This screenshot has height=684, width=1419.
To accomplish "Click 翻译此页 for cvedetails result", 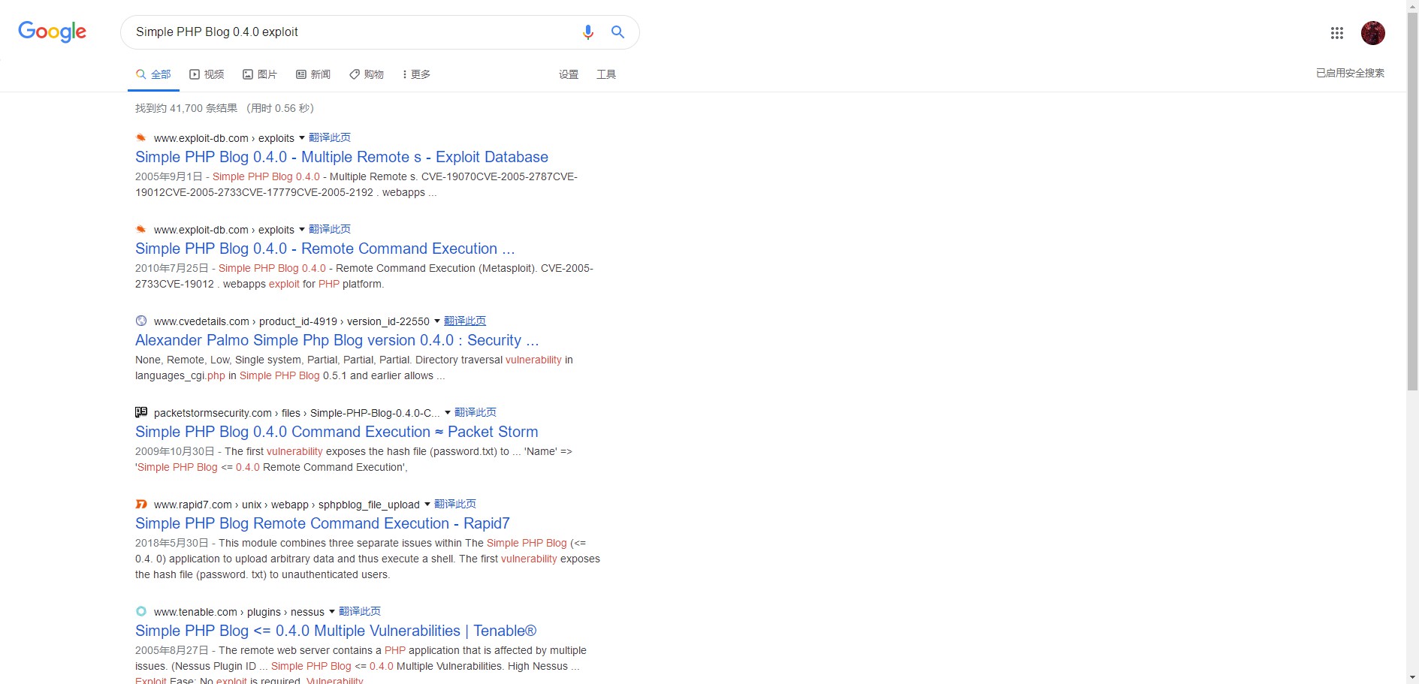I will [465, 321].
